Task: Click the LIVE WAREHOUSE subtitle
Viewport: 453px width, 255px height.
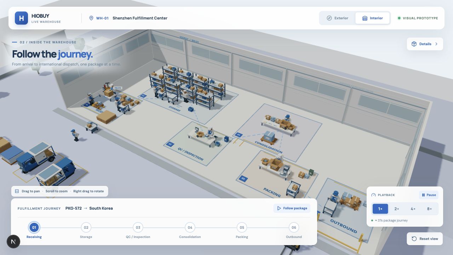Action: (46, 22)
